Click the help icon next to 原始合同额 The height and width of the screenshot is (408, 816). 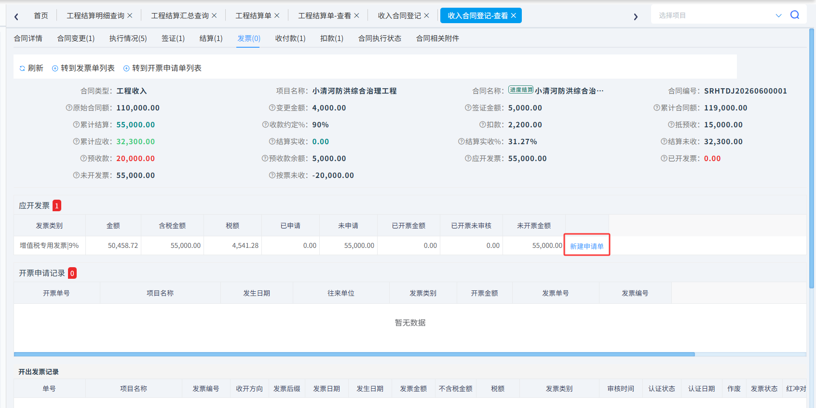click(69, 108)
